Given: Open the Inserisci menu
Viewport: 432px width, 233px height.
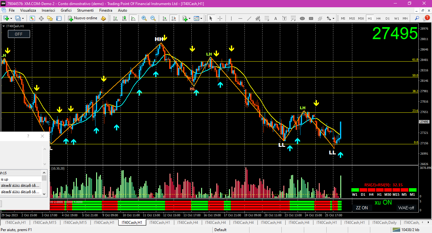Looking at the screenshot, I should click(48, 10).
